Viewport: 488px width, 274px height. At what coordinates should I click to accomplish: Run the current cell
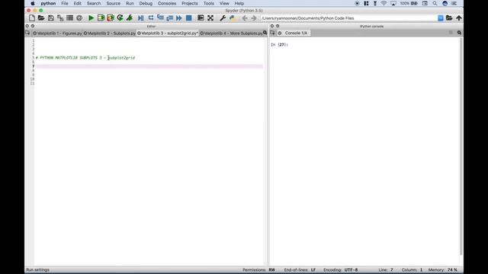click(101, 18)
